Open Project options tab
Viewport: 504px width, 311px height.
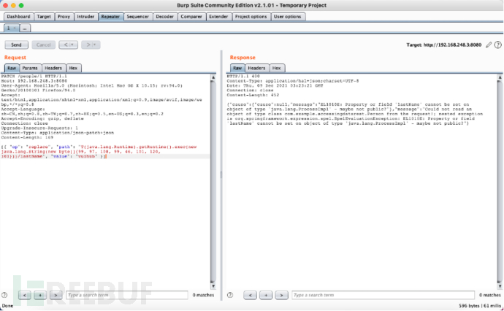pyautogui.click(x=251, y=17)
